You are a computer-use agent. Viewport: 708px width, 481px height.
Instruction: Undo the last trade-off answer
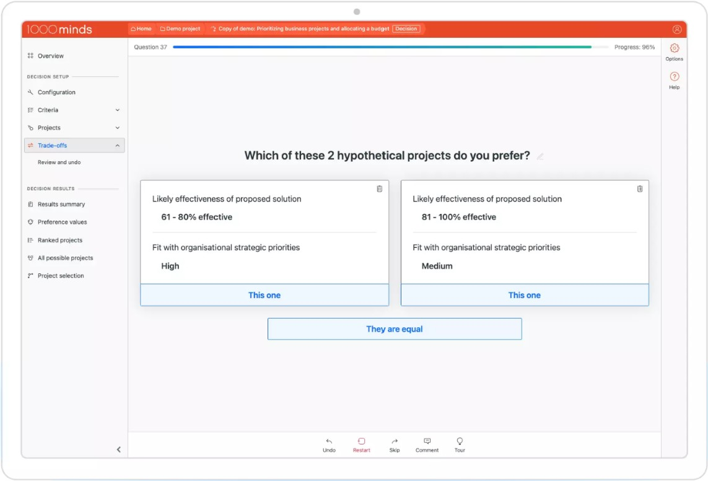329,444
